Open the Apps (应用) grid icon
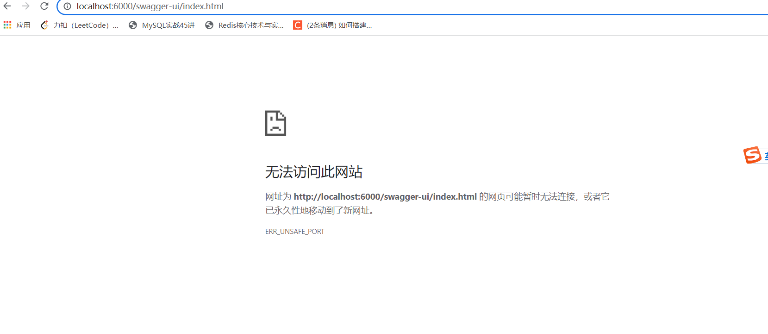This screenshot has width=768, height=334. pos(7,25)
